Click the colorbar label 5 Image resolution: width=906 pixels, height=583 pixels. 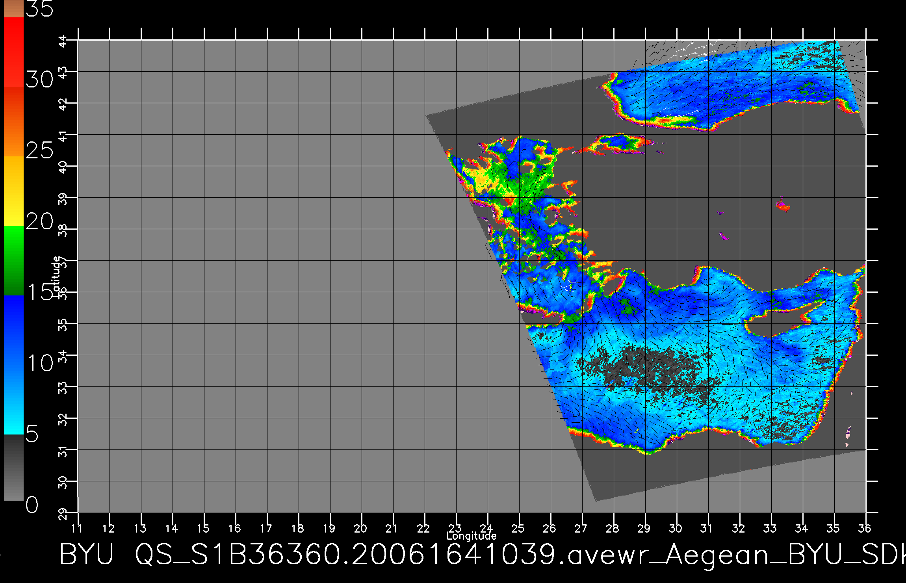(x=32, y=434)
